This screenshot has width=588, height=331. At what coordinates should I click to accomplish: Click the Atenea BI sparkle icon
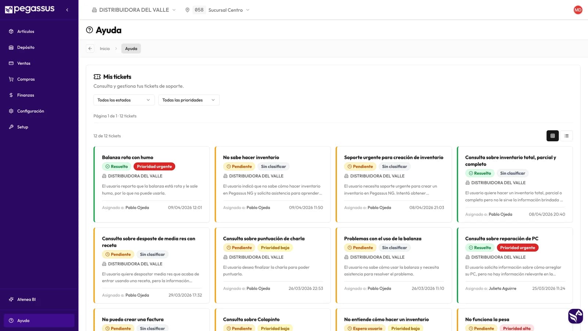click(x=11, y=299)
